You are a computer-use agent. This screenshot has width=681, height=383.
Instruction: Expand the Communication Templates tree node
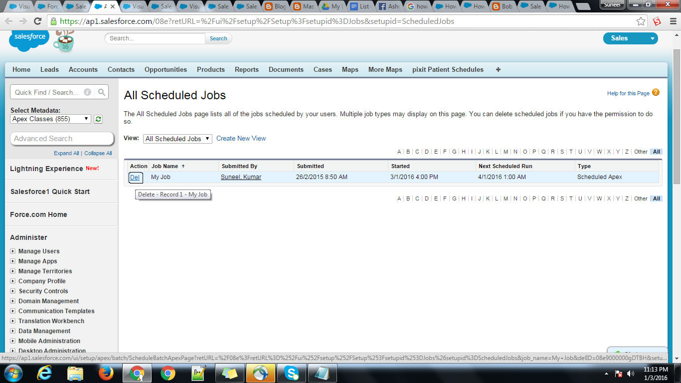[13, 311]
